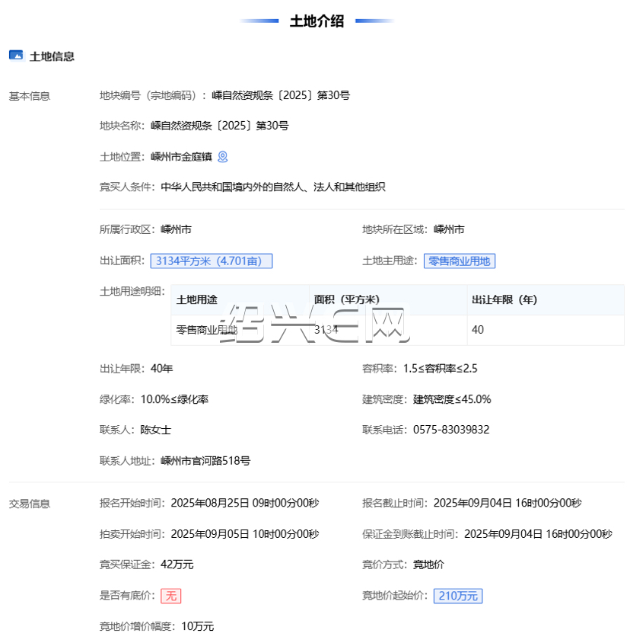Click the 报名截止时间 value 2025年09月04日 16时00分00秒
630x643 pixels.
click(x=508, y=503)
